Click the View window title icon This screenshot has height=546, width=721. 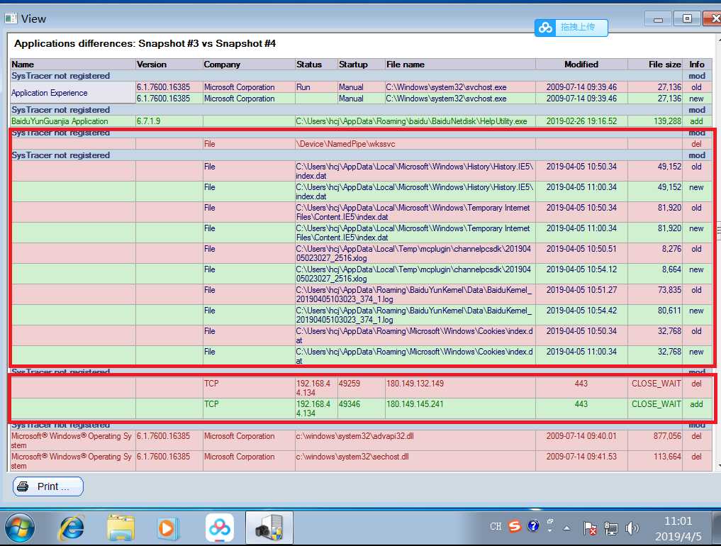(x=11, y=19)
